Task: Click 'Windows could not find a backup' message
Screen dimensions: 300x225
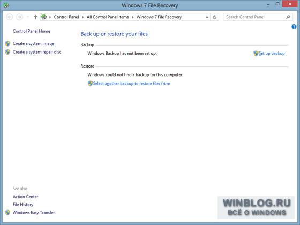Action: tap(135, 75)
